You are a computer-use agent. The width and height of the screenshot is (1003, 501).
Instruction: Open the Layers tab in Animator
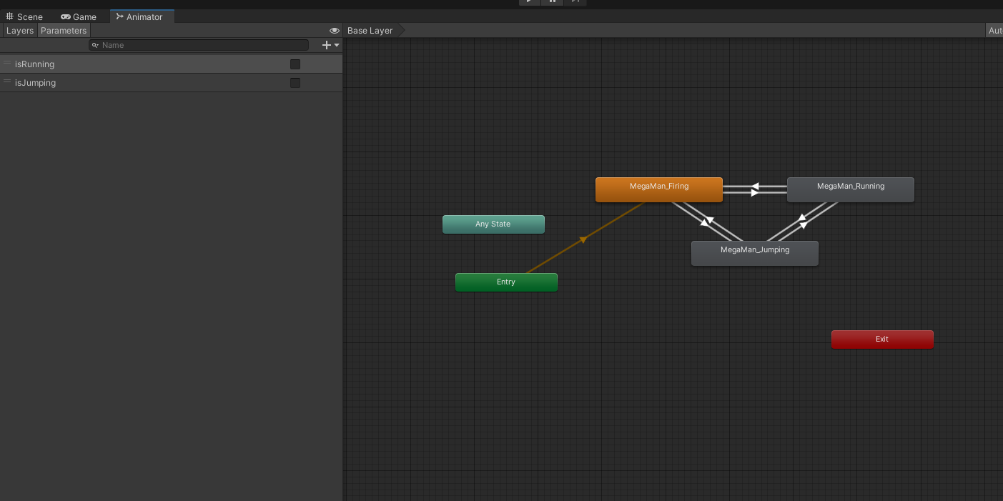coord(20,31)
